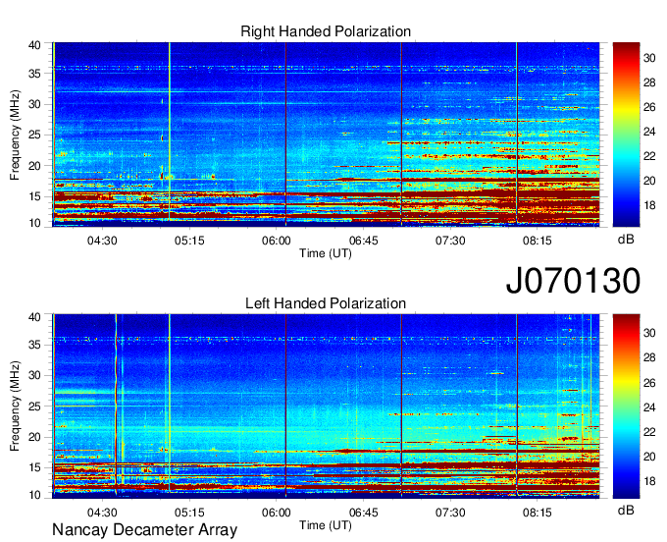
Task: Click the 26 dB tick on Right Handed color bar
Action: tap(649, 107)
